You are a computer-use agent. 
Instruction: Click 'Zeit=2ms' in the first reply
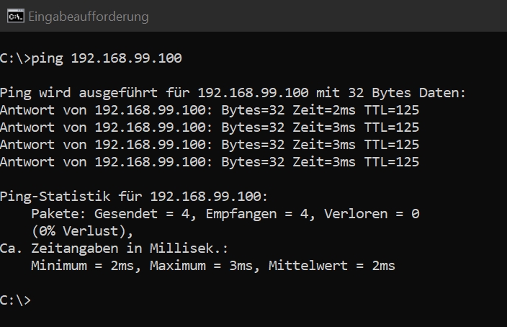[324, 110]
